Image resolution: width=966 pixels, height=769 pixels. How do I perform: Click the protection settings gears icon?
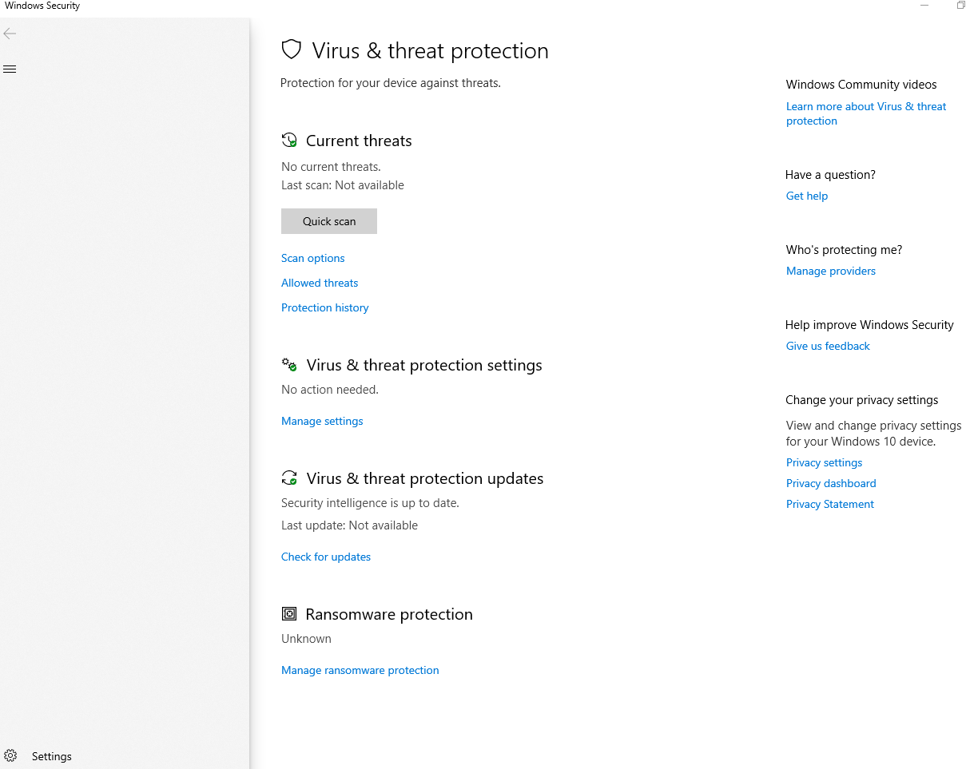tap(289, 365)
